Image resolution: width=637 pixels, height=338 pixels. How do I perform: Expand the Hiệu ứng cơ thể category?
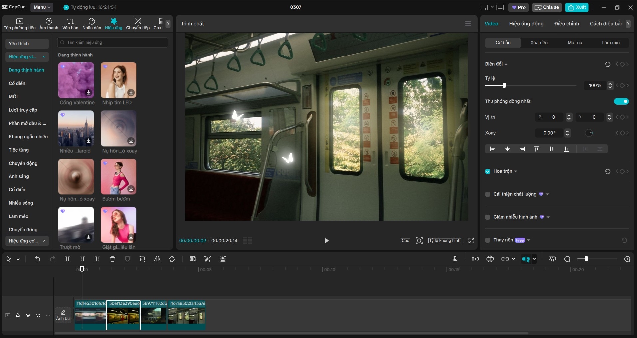click(27, 241)
